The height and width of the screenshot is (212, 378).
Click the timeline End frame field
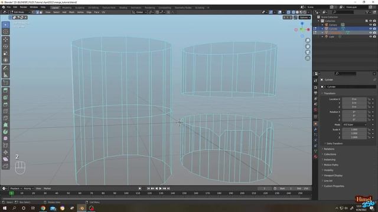coord(303,188)
